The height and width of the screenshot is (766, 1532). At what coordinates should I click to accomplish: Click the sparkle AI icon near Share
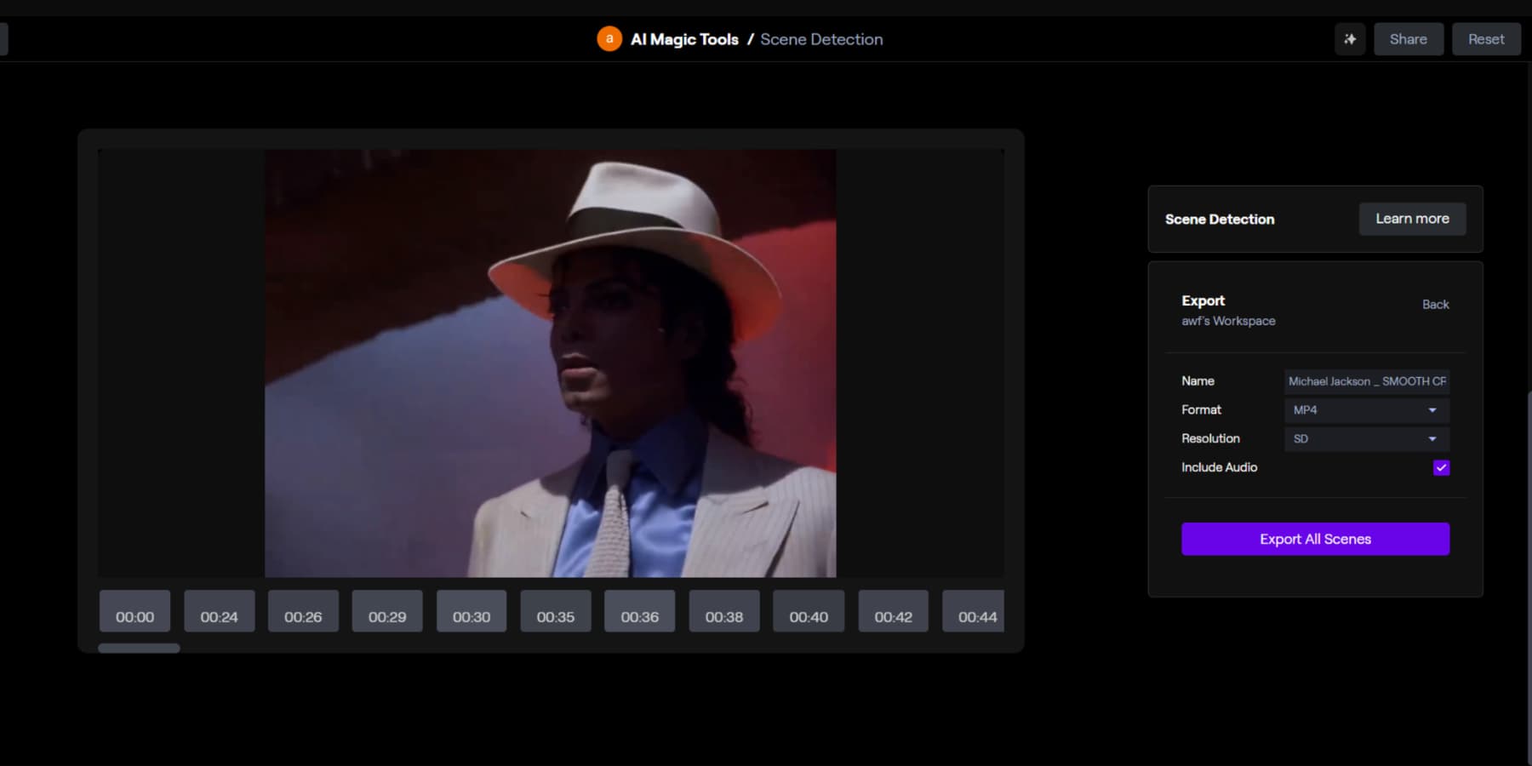point(1350,39)
